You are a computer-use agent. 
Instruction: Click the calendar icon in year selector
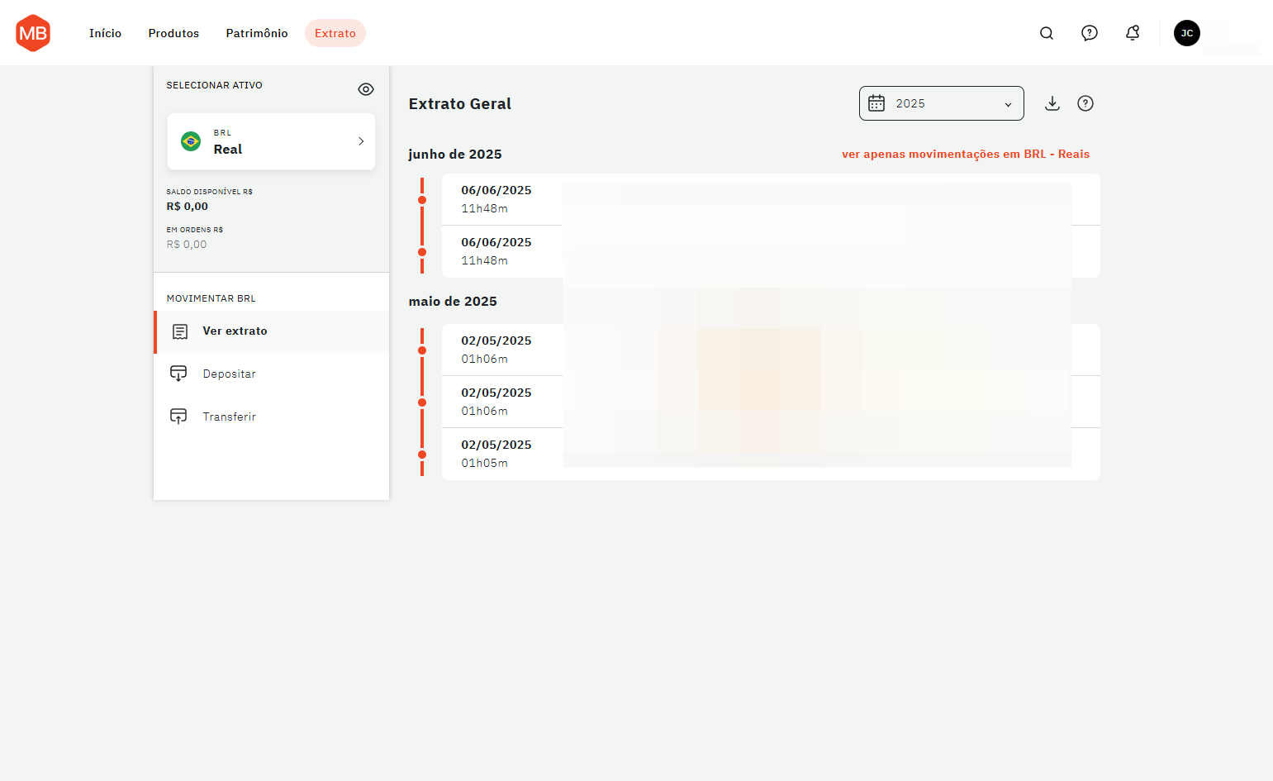click(x=876, y=103)
